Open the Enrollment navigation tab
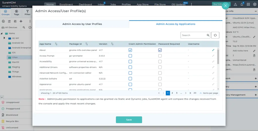258x131 pixels. (x=66, y=5)
